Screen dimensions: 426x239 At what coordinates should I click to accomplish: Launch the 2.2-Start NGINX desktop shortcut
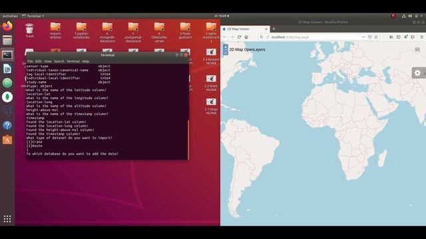(x=211, y=83)
